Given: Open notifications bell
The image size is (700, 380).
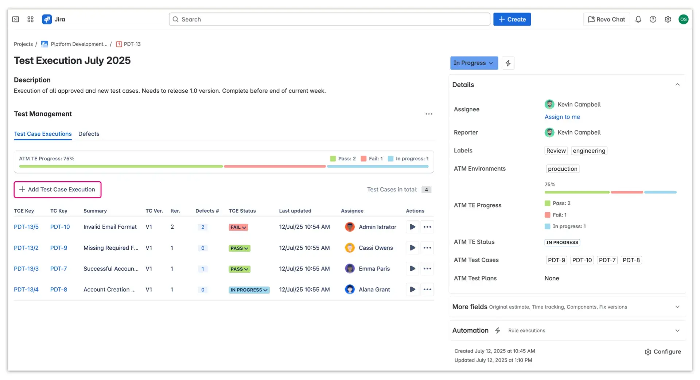Looking at the screenshot, I should click(x=638, y=19).
